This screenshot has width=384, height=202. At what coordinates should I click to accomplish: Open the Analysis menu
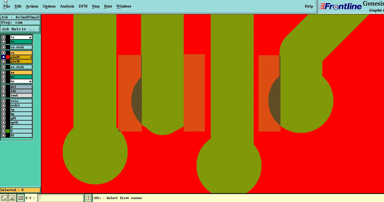point(67,6)
